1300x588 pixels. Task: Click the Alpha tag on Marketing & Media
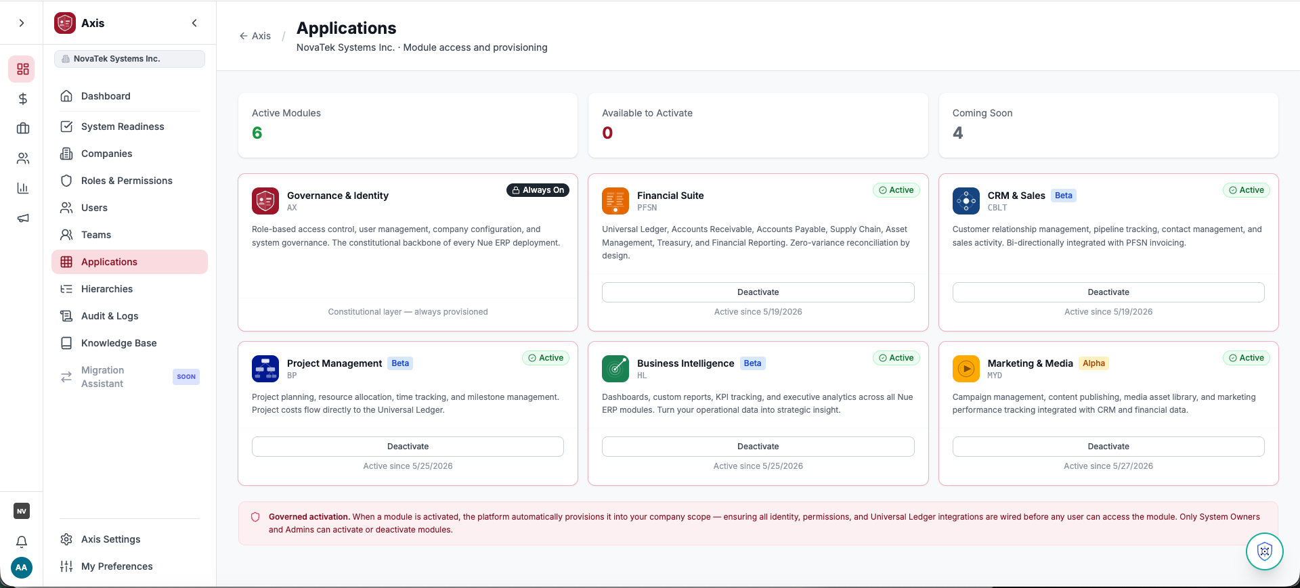pyautogui.click(x=1093, y=363)
